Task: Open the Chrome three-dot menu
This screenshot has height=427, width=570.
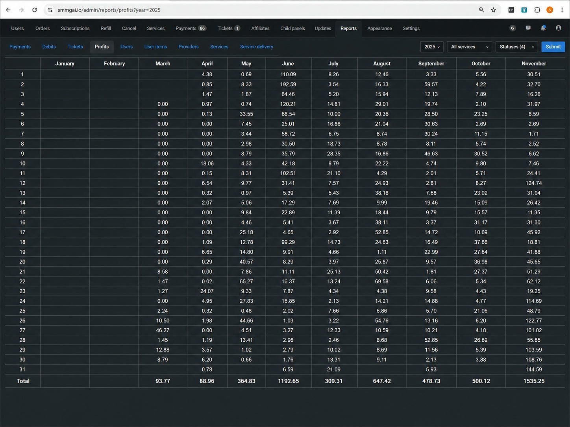Action: (x=562, y=10)
